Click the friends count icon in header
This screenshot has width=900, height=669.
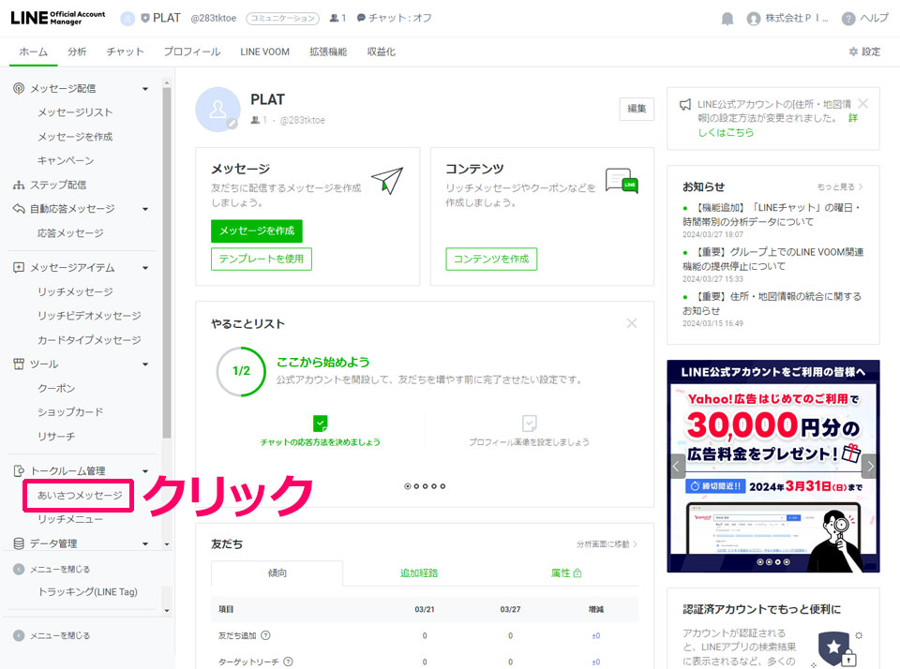click(334, 19)
